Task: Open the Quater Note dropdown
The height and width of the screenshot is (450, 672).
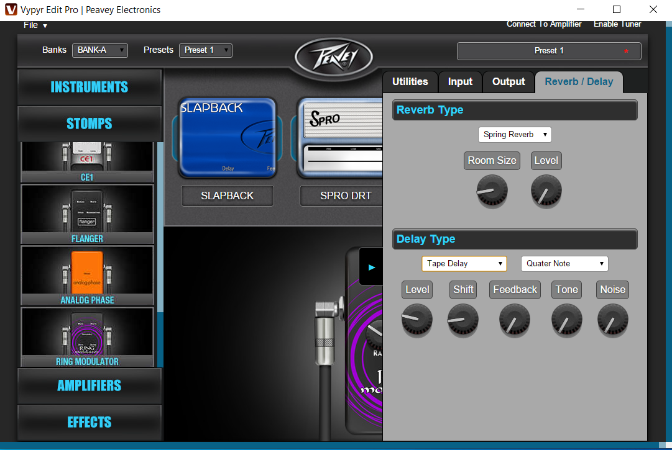Action: [564, 264]
